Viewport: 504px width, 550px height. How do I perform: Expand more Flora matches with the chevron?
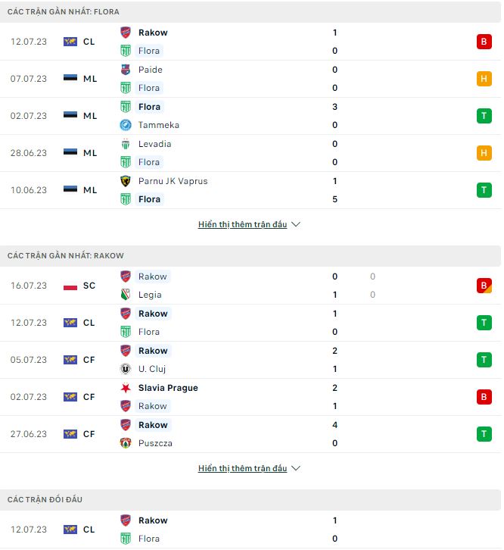296,224
